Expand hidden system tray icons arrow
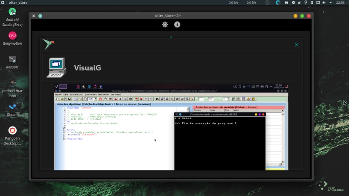This screenshot has width=349, height=196. pyautogui.click(x=331, y=3)
